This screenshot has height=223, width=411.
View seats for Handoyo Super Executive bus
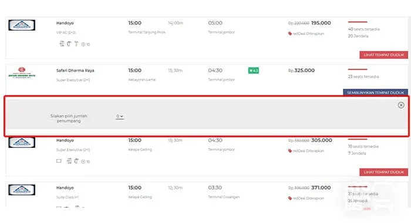coord(384,172)
